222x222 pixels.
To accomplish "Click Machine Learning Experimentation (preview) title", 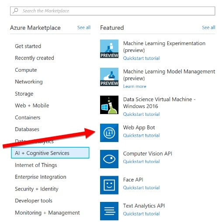I will pos(164,47).
